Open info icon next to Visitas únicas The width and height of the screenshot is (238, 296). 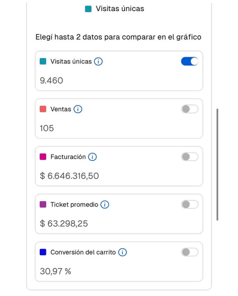pos(98,62)
